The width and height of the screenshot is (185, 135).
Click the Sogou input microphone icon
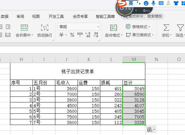(x=153, y=3)
